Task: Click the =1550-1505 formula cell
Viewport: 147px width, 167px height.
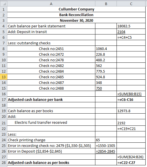Action: pyautogui.click(x=106, y=146)
